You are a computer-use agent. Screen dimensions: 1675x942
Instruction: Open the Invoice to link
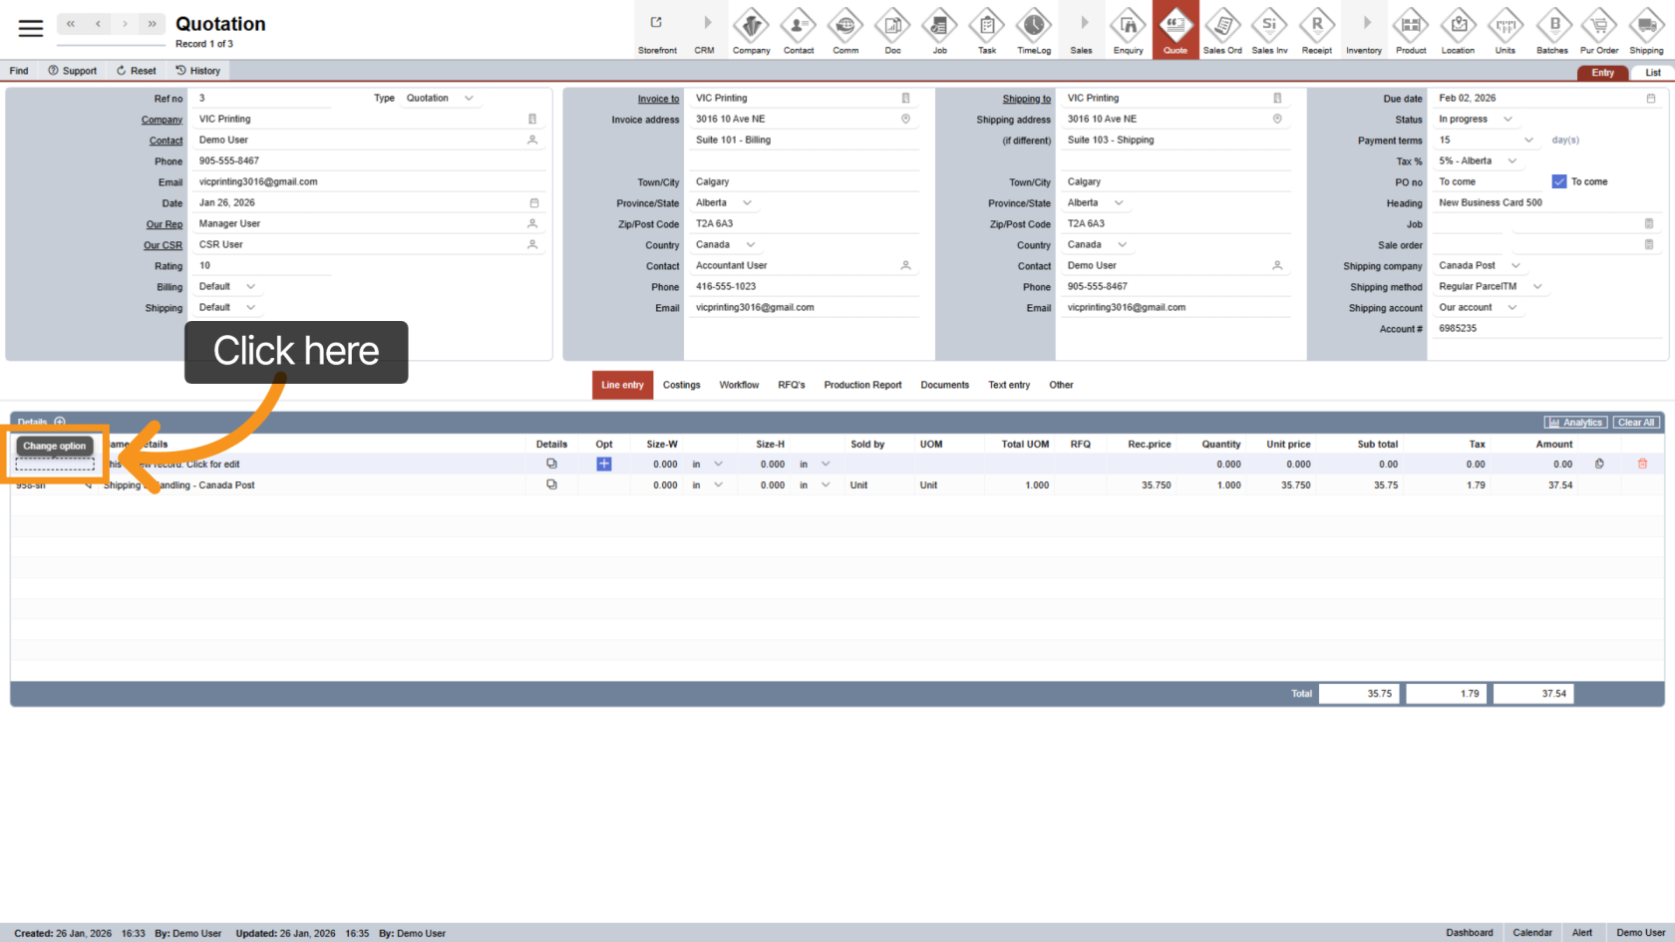tap(658, 99)
